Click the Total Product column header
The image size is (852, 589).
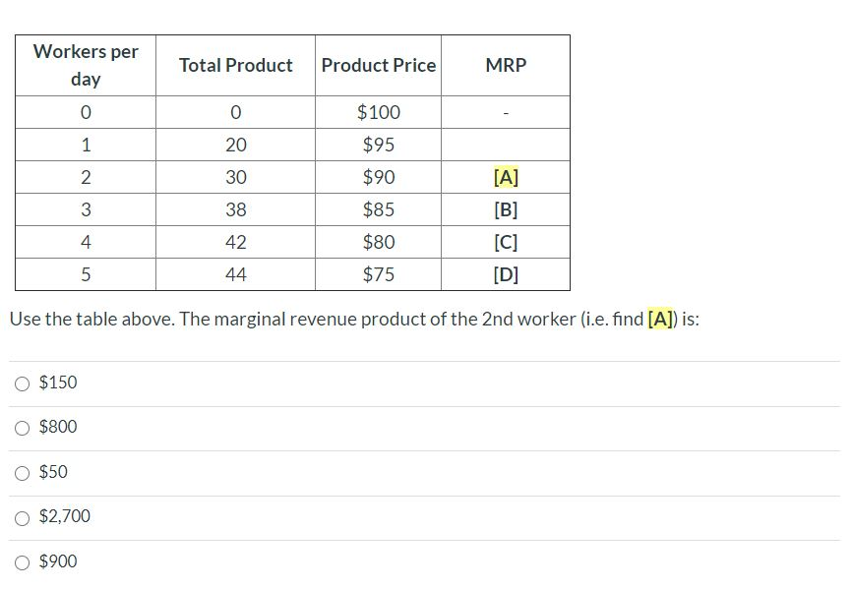click(234, 65)
